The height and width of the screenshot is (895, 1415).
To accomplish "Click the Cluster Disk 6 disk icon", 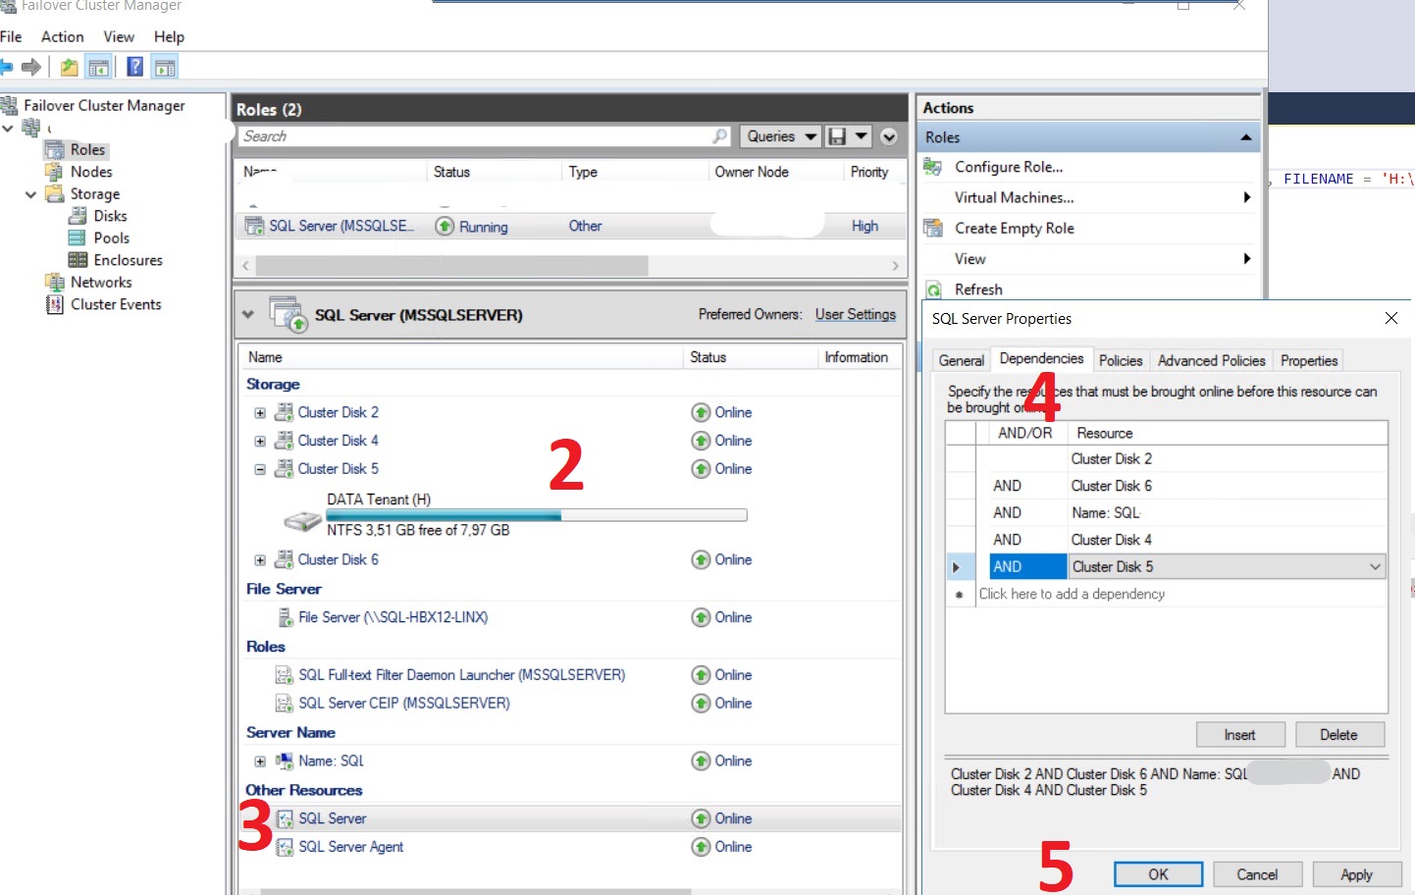I will [x=285, y=559].
